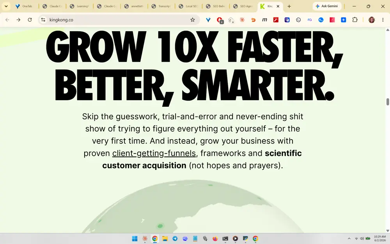Switch to the OneTab tab
Image resolution: width=390 pixels, height=244 pixels.
(x=24, y=6)
